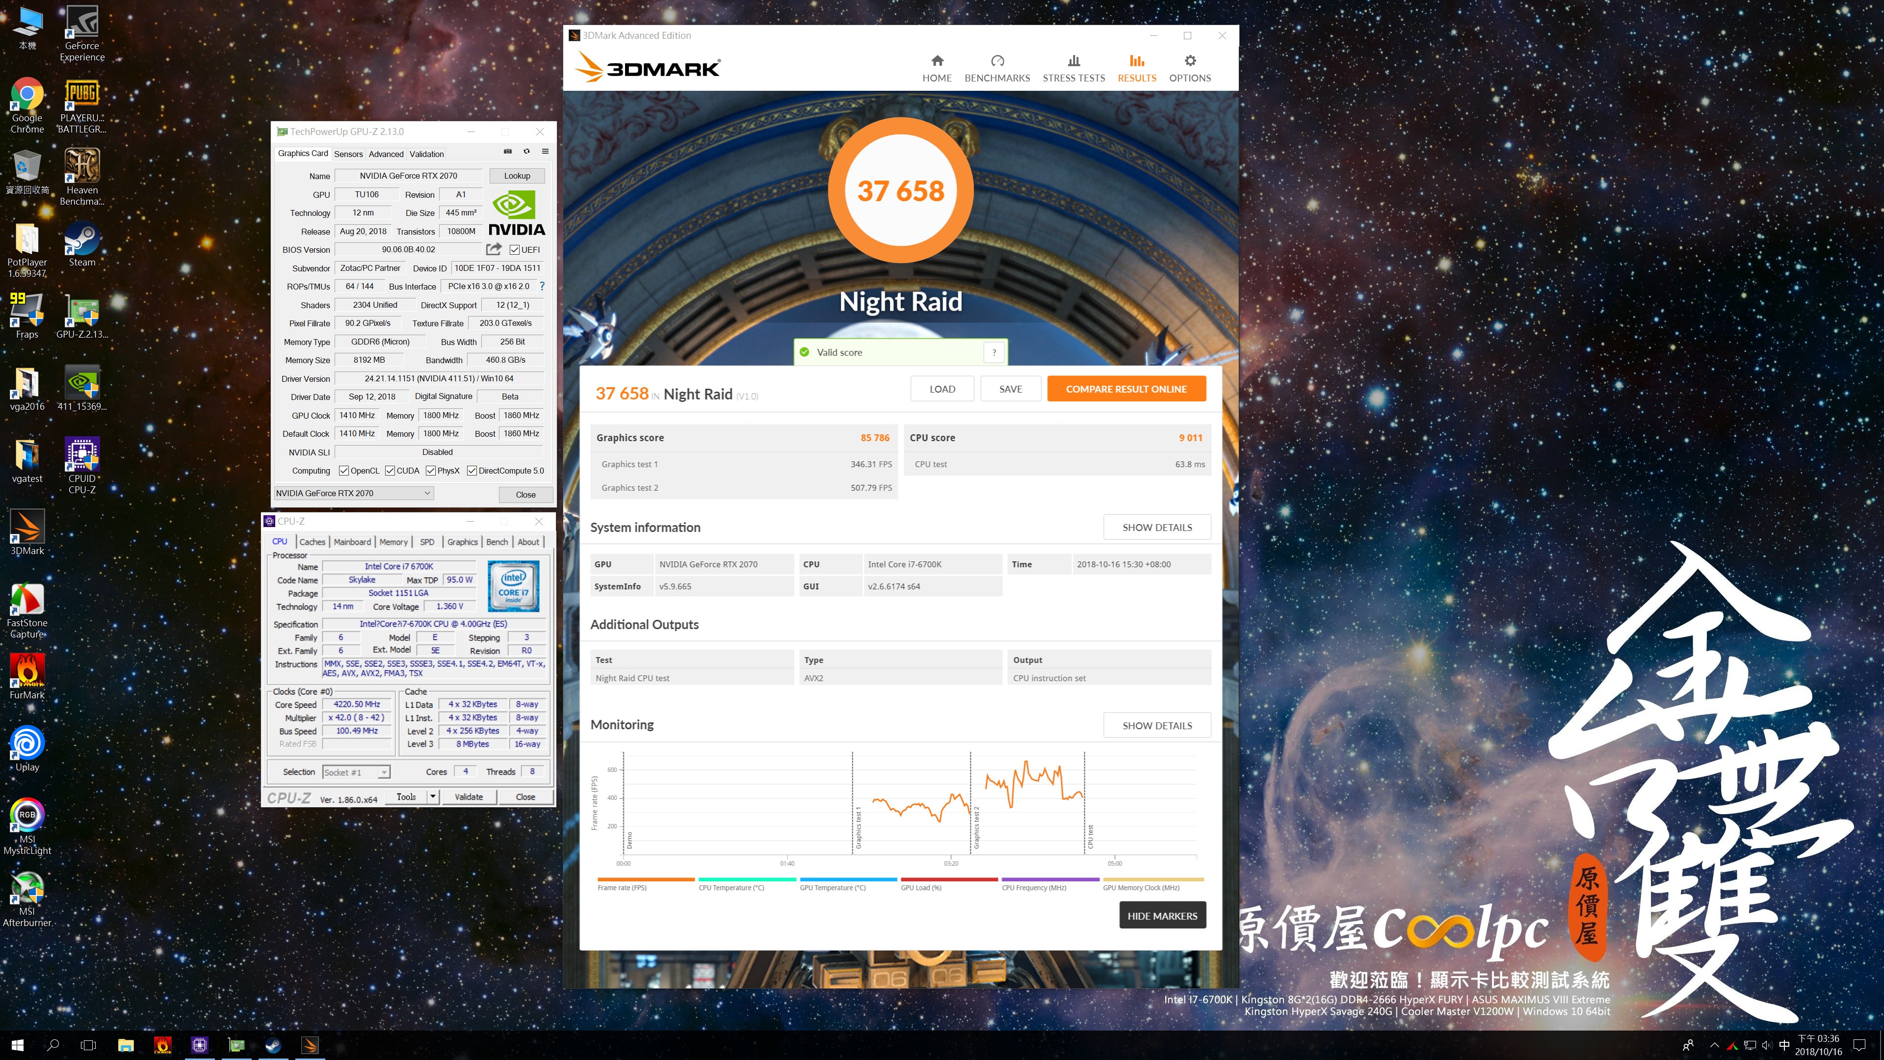The width and height of the screenshot is (1884, 1060).
Task: Open BENCHMARKS in the 3DMark navigation
Action: (997, 69)
